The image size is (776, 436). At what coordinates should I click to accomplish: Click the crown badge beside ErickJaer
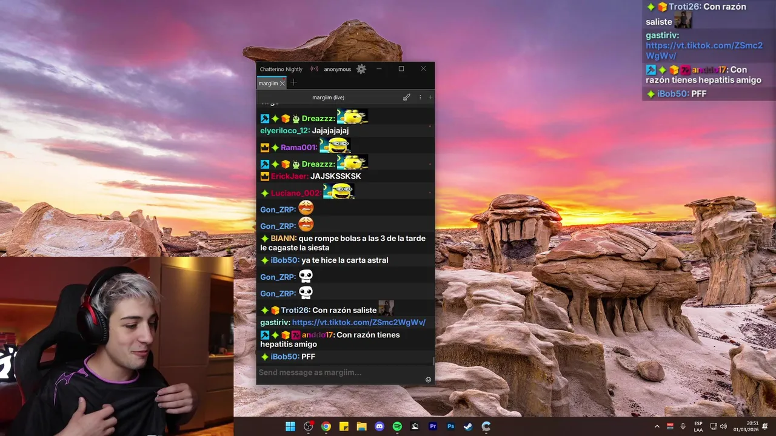click(264, 176)
